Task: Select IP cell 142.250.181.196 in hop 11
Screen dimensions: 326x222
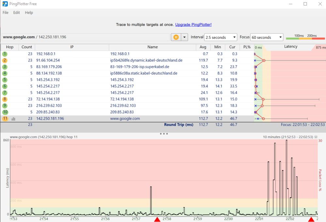Action: pyautogui.click(x=50, y=118)
